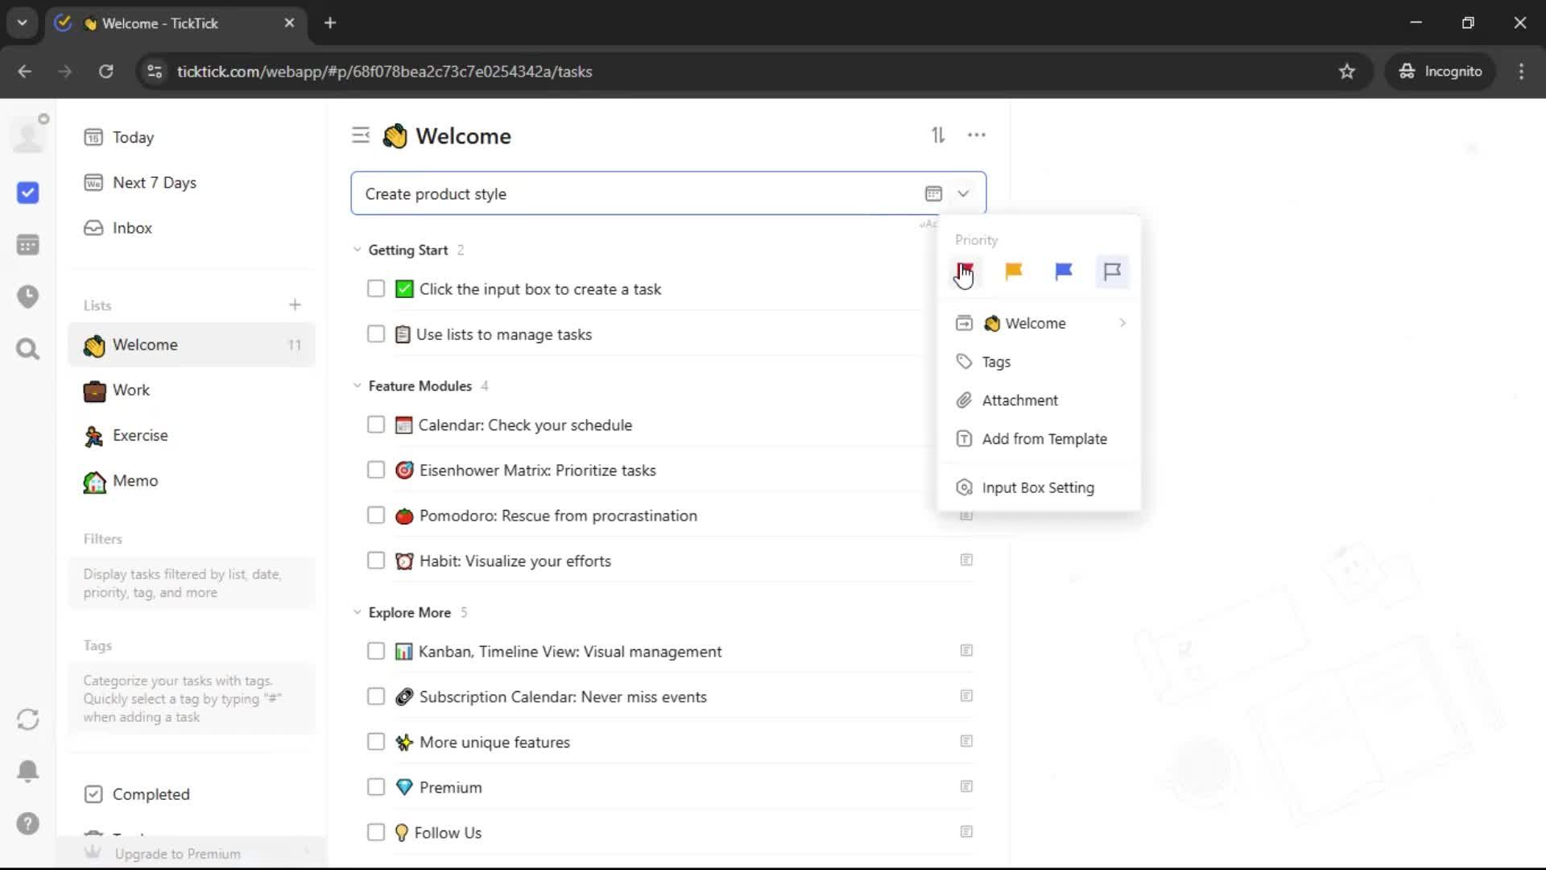This screenshot has width=1546, height=870.
Task: Expand the Welcome list submenu arrow
Action: [1122, 323]
